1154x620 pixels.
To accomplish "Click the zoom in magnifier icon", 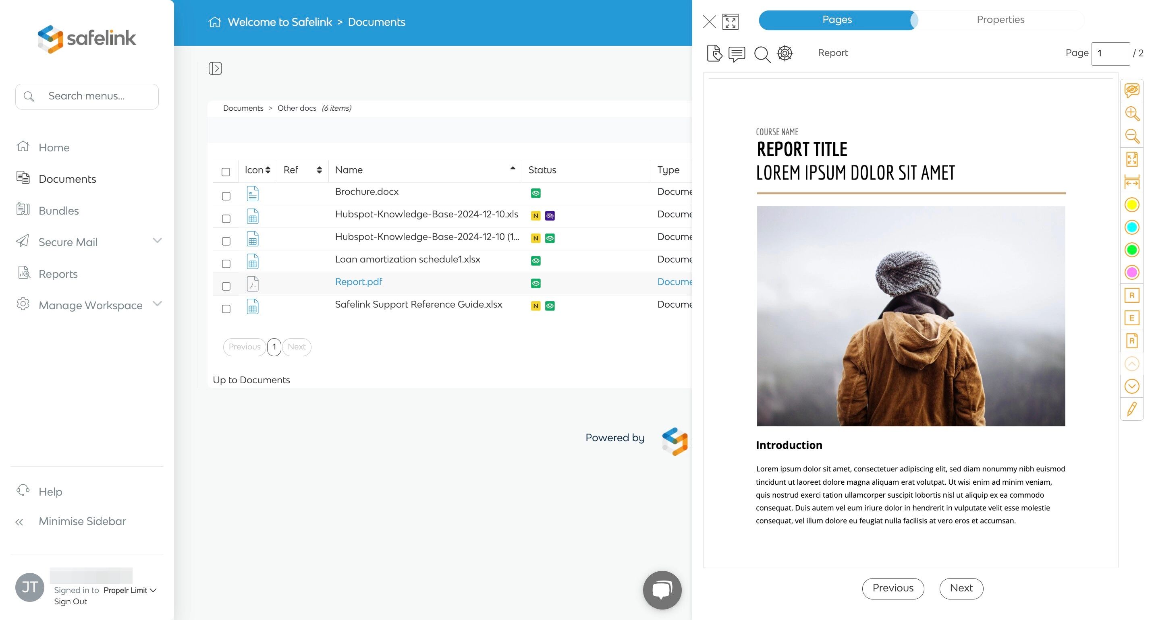I will pyautogui.click(x=1131, y=113).
